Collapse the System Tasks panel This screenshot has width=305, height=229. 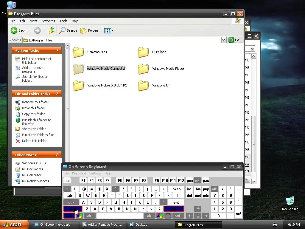point(57,50)
